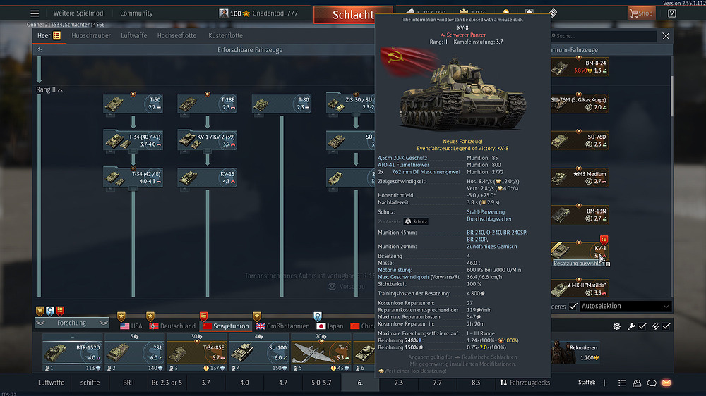This screenshot has height=396, width=706.
Task: Select the USA nation tab
Action: (x=131, y=326)
